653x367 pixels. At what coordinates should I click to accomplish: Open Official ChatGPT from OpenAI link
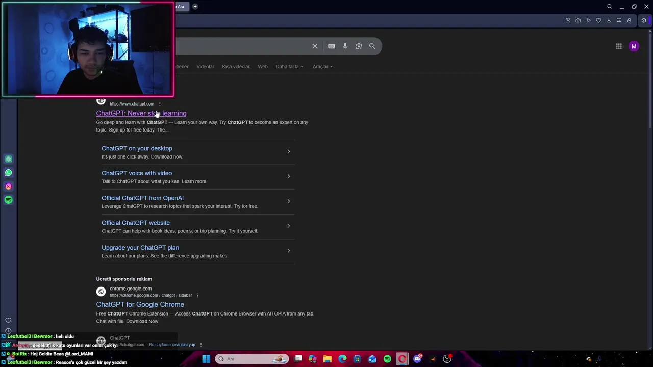coord(142,198)
